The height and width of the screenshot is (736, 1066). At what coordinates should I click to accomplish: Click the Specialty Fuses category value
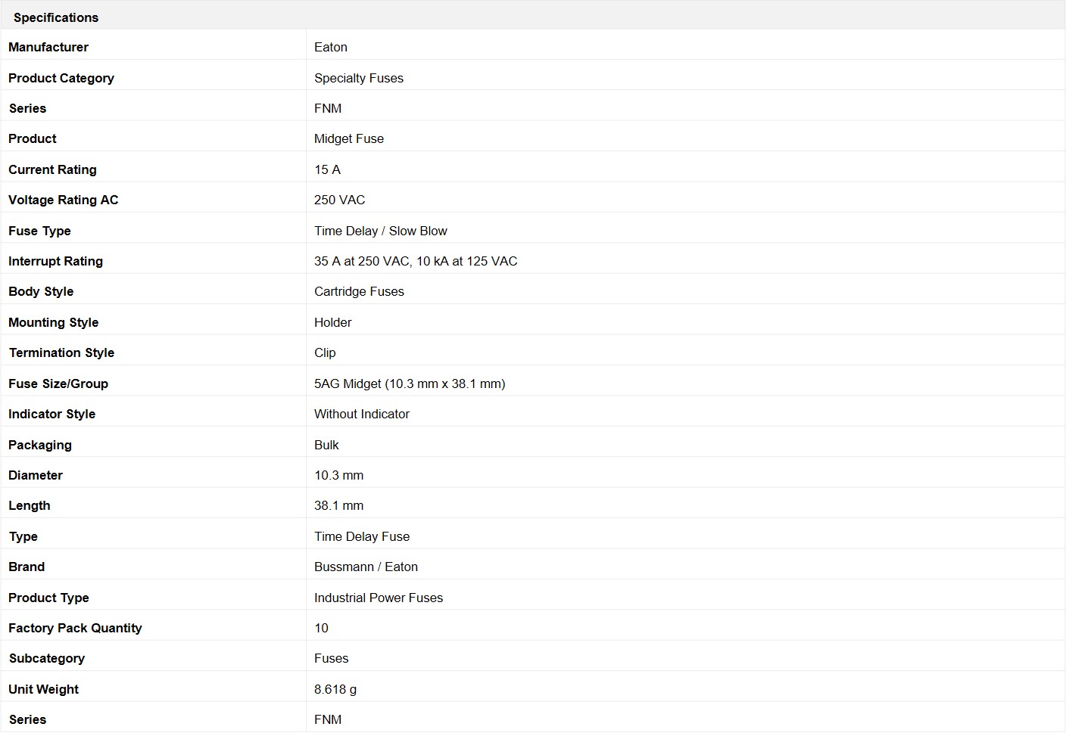coord(359,78)
